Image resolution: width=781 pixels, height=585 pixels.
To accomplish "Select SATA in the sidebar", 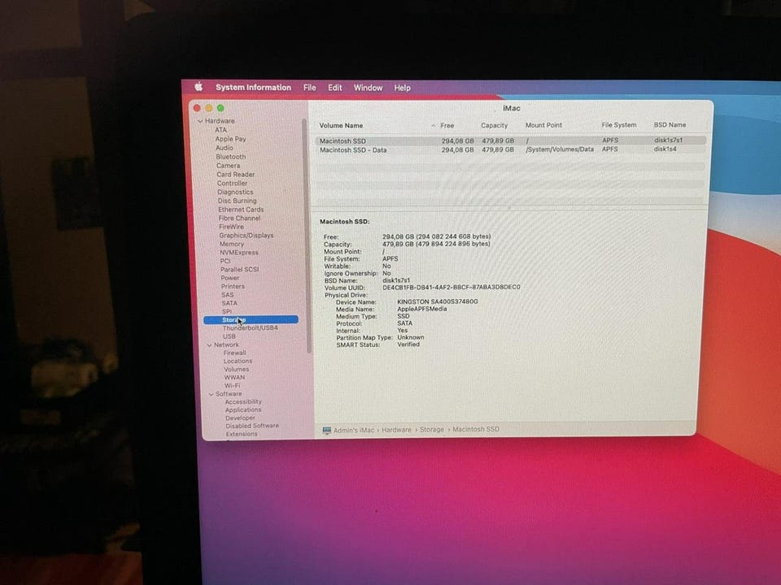I will 229,303.
